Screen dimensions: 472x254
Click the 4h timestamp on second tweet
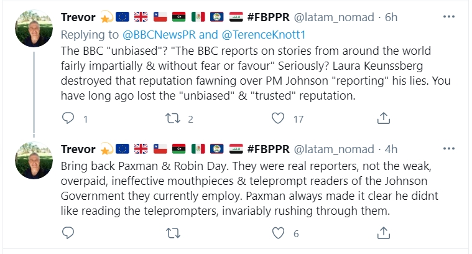[391, 149]
